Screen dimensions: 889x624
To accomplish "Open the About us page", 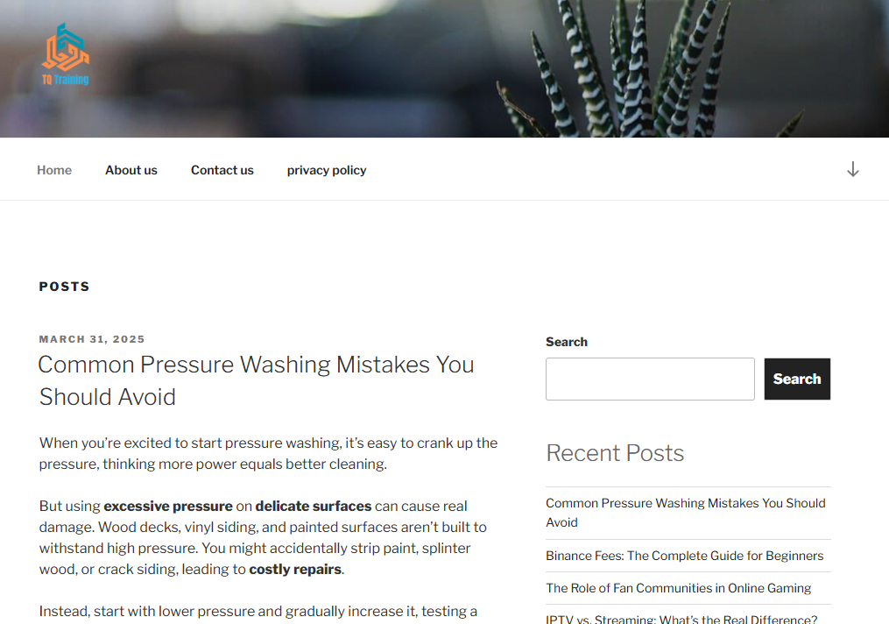I will [x=131, y=170].
